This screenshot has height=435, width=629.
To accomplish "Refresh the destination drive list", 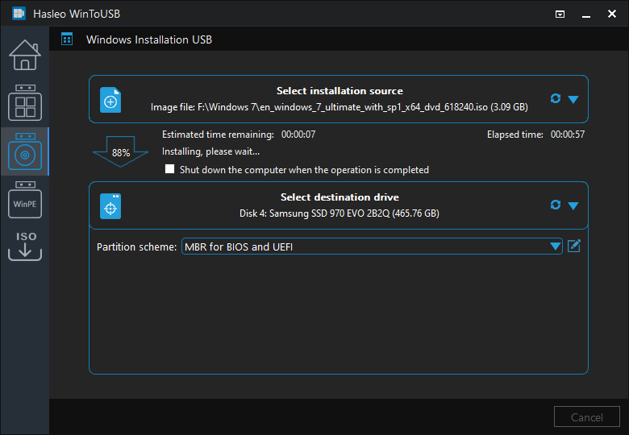I will [556, 205].
